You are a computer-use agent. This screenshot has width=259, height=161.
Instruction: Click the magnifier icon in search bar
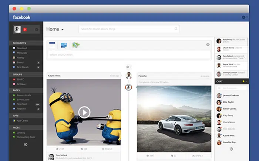coord(176,29)
